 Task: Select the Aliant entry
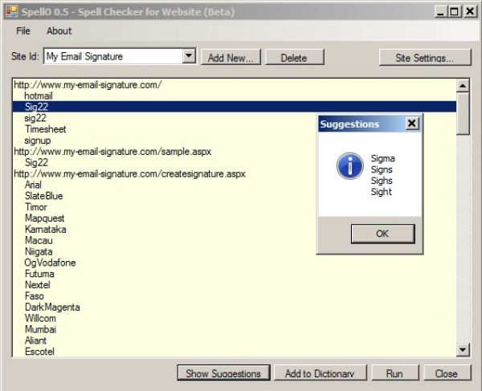(35, 340)
